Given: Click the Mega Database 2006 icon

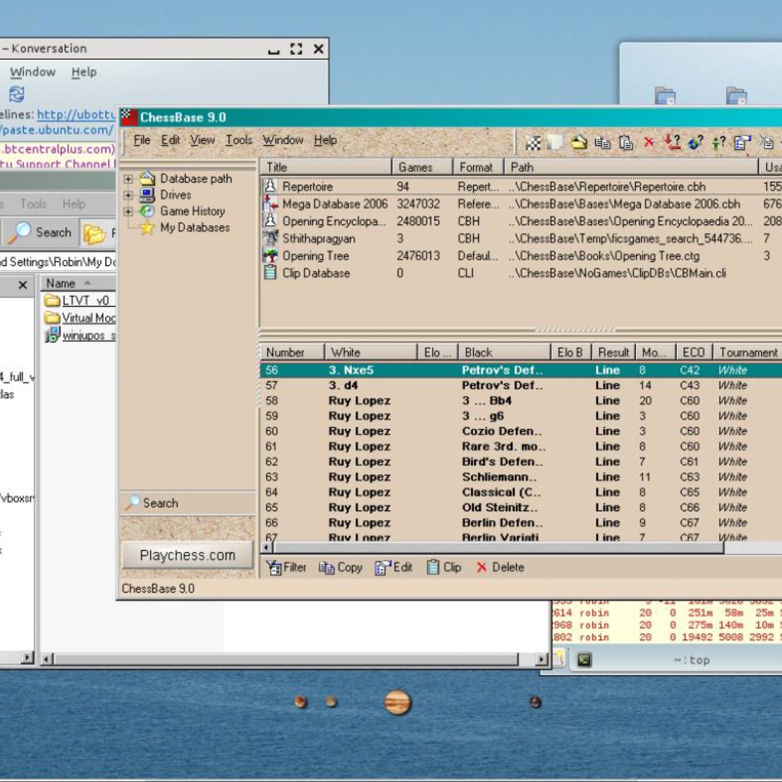Looking at the screenshot, I should pyautogui.click(x=270, y=203).
